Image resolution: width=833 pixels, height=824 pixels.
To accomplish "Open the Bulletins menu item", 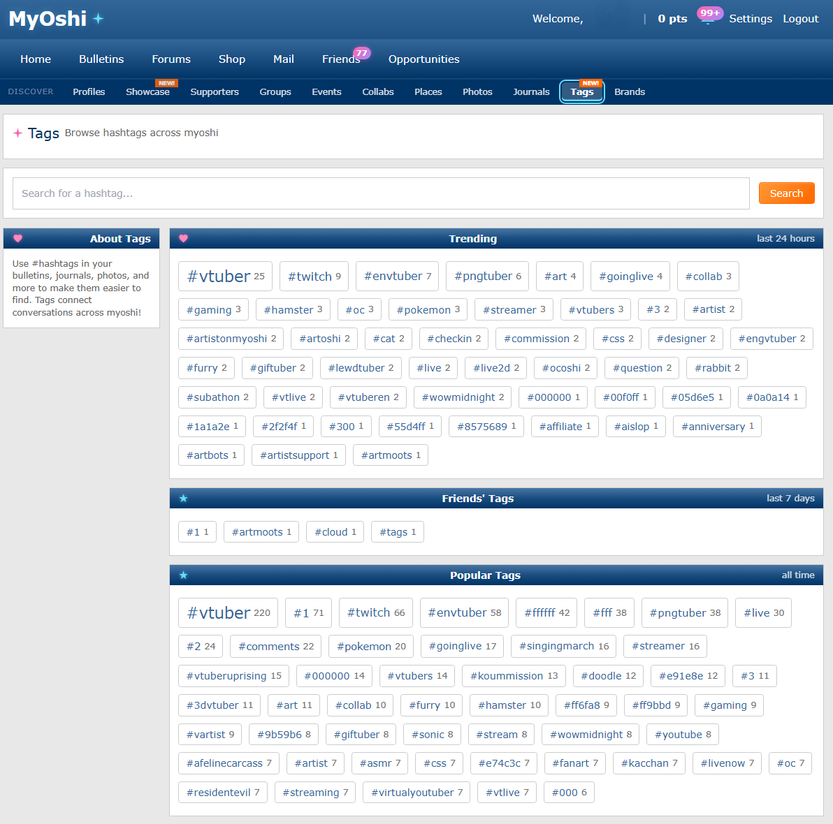I will tap(101, 59).
